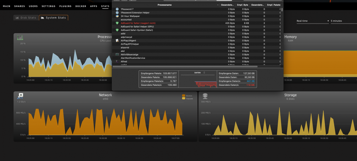357x161 pixels.
Task: Toggle the Receive legend swatch in Network
Action: pyautogui.click(x=183, y=96)
